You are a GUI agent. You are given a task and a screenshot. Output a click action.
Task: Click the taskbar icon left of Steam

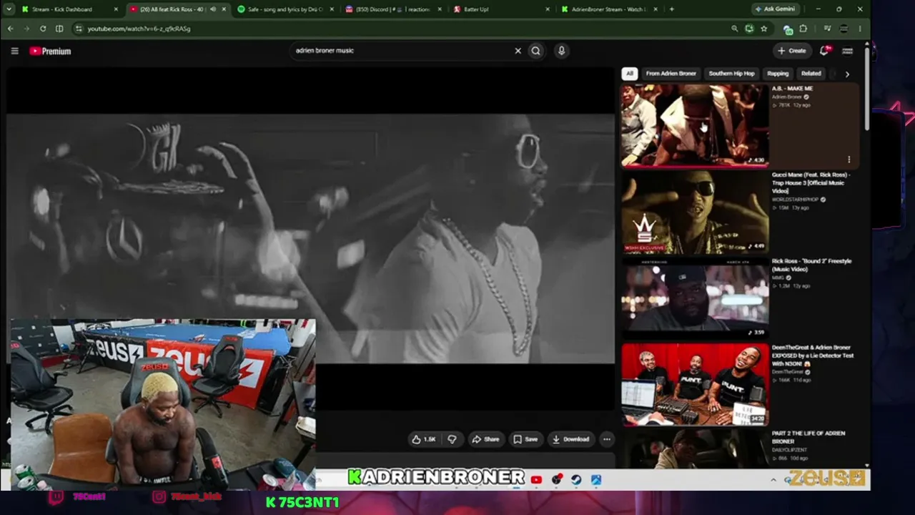click(557, 480)
